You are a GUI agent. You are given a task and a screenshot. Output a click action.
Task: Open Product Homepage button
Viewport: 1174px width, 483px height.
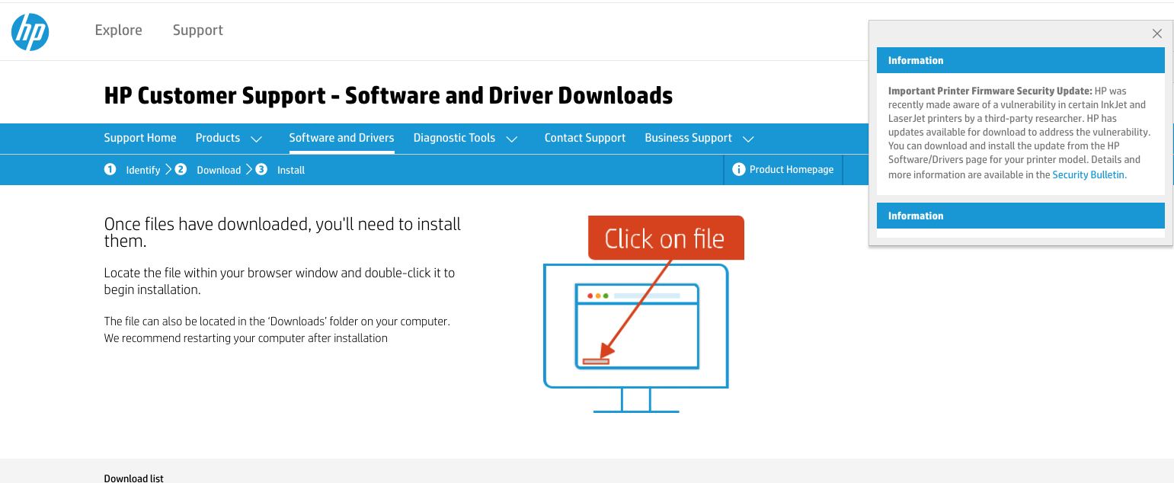[782, 169]
